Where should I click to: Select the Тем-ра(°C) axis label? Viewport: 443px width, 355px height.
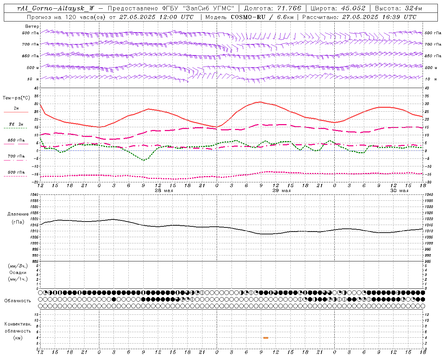coord(16,98)
